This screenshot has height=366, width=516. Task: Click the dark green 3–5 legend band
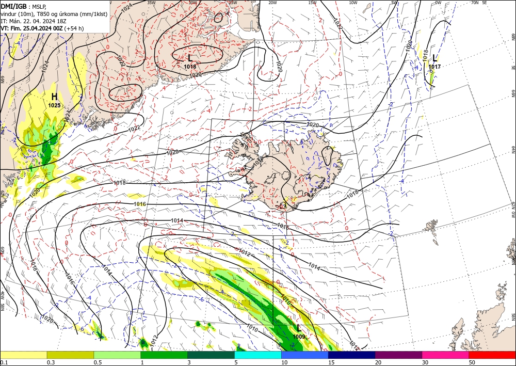pyautogui.click(x=211, y=355)
